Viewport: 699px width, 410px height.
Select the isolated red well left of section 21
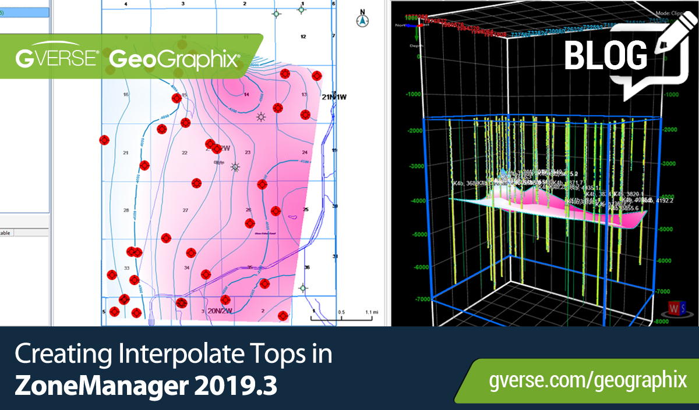pos(104,140)
